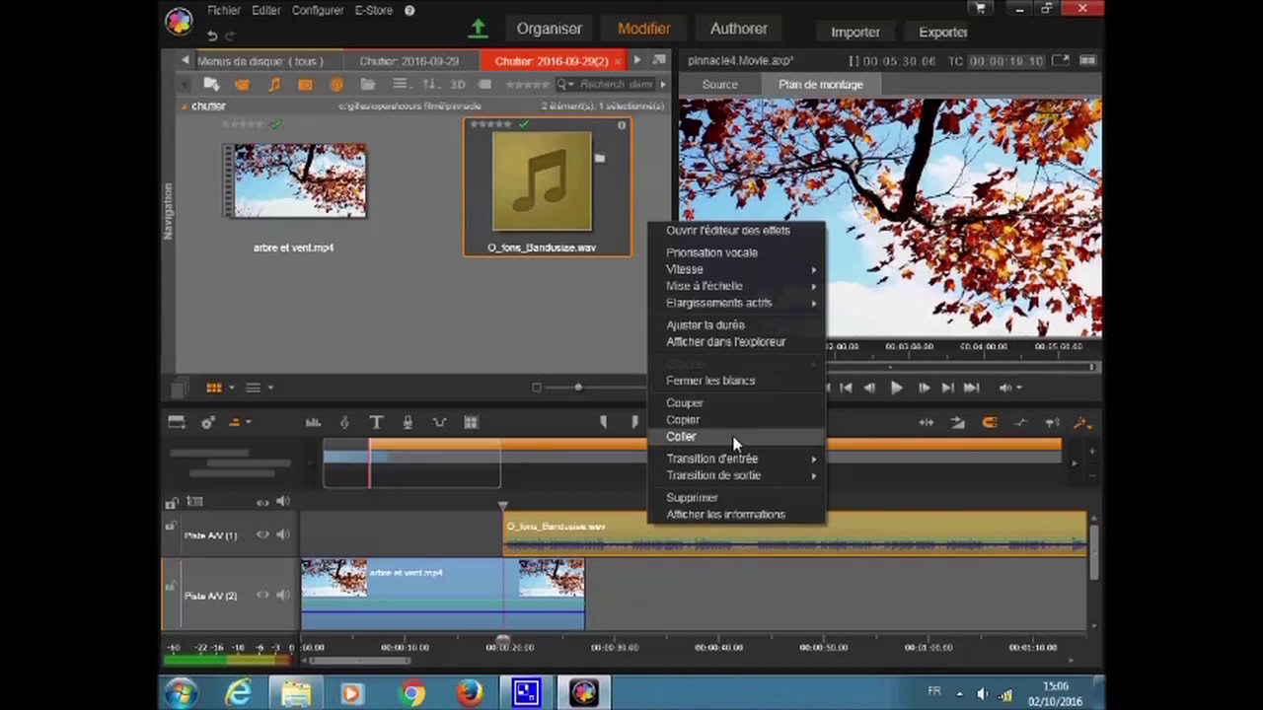
Task: Click the shopping cart icon
Action: (x=980, y=9)
